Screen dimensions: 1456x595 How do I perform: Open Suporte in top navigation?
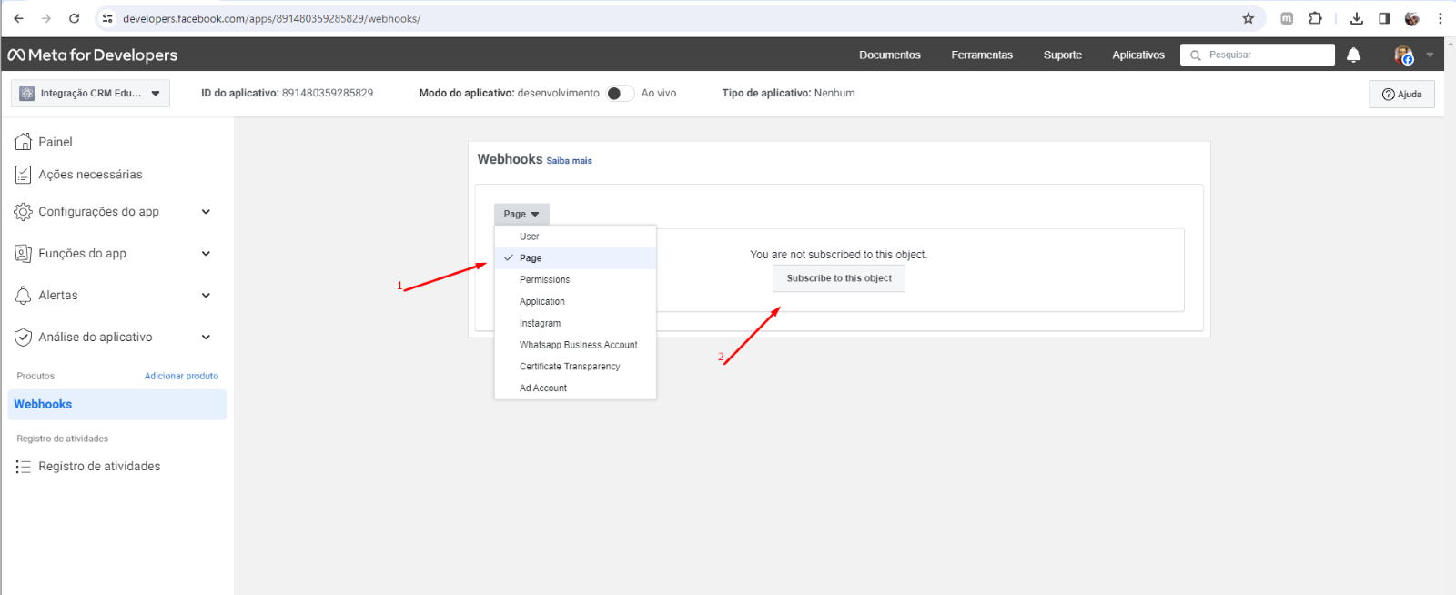point(1063,55)
